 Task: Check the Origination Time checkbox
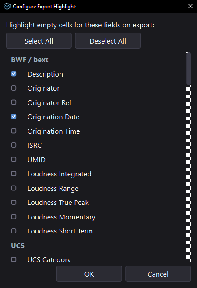click(x=14, y=131)
